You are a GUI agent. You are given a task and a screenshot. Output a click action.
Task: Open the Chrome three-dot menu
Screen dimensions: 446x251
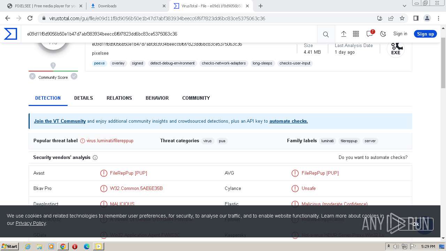[438, 18]
